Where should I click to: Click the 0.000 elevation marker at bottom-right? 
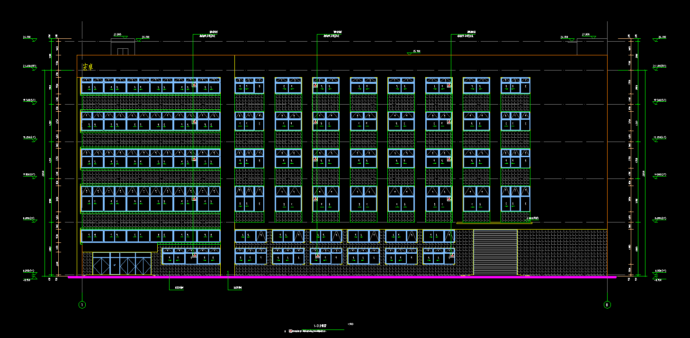tap(660, 272)
